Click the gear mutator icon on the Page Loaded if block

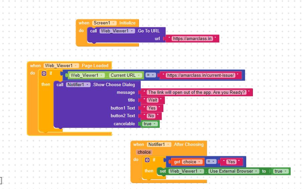[x=44, y=73]
